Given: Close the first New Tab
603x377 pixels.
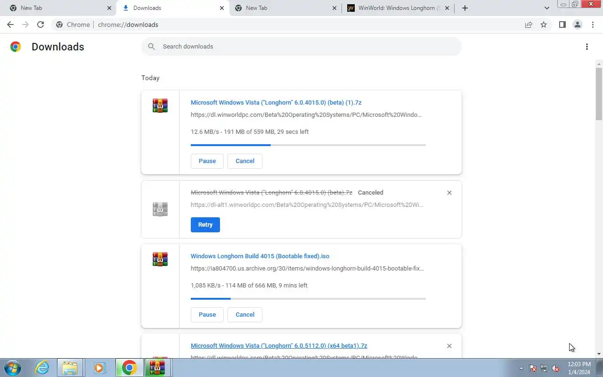Looking at the screenshot, I should [109, 8].
